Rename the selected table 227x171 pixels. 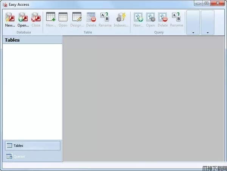pos(105,20)
